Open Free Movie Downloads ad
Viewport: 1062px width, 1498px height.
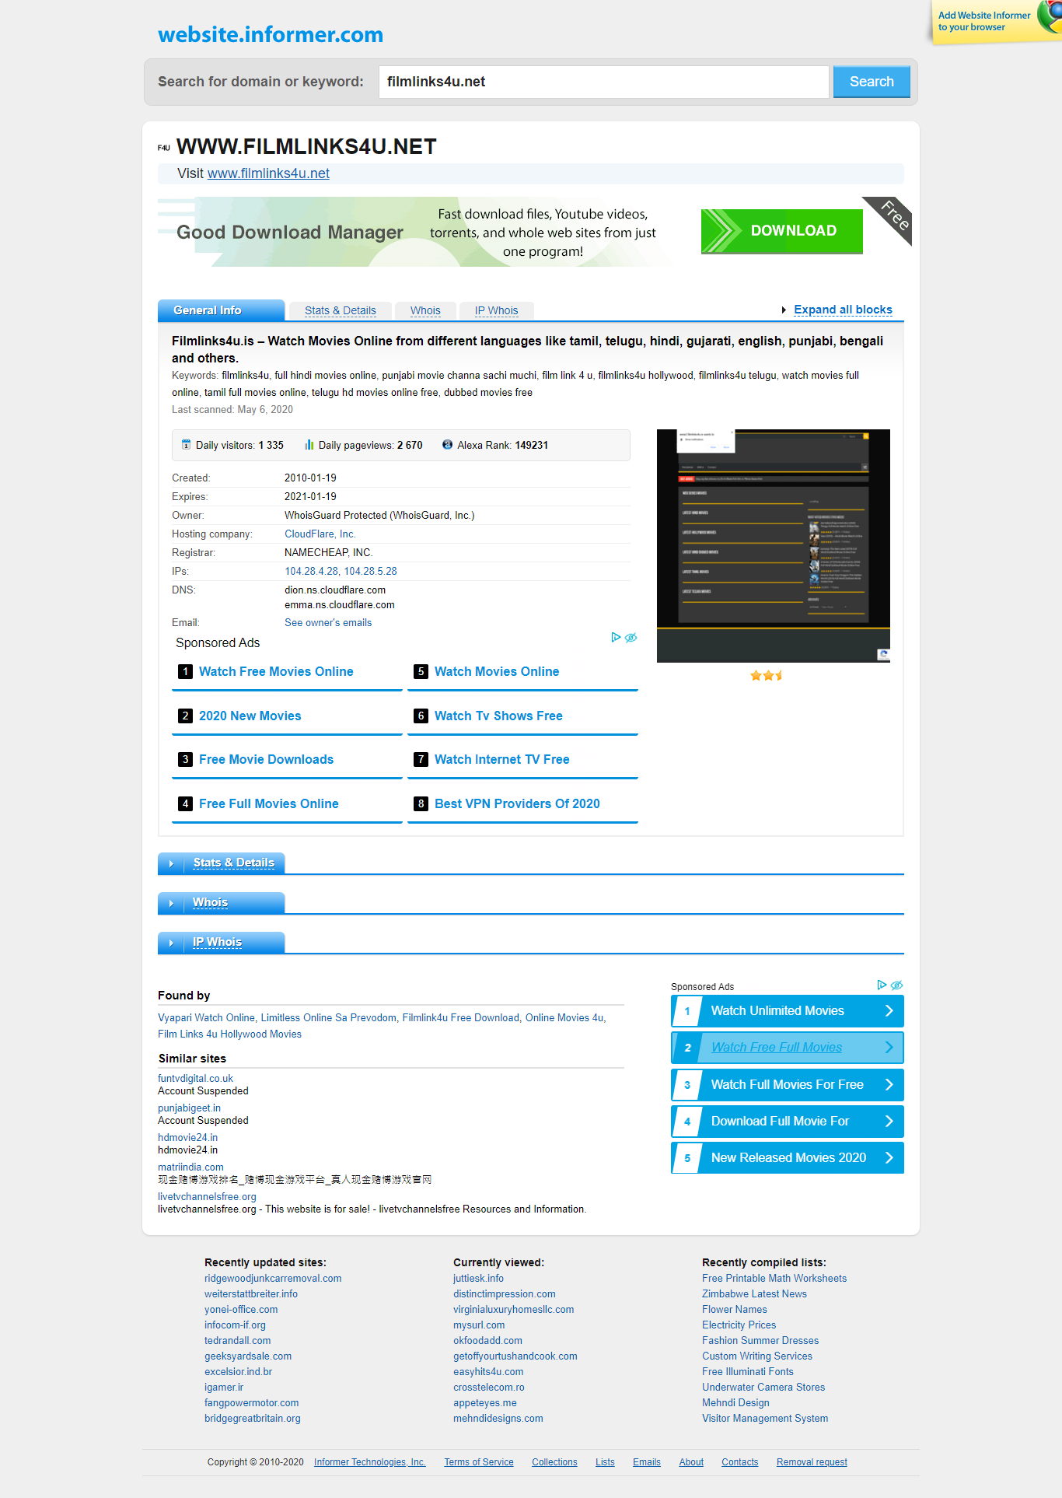pos(266,759)
